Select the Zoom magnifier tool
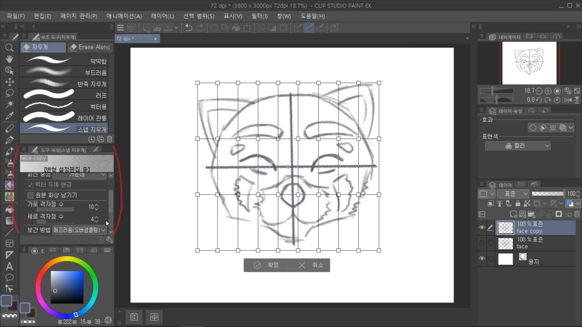The height and width of the screenshot is (327, 582). pyautogui.click(x=9, y=48)
